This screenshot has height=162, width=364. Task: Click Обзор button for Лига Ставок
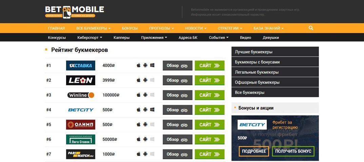click(178, 139)
